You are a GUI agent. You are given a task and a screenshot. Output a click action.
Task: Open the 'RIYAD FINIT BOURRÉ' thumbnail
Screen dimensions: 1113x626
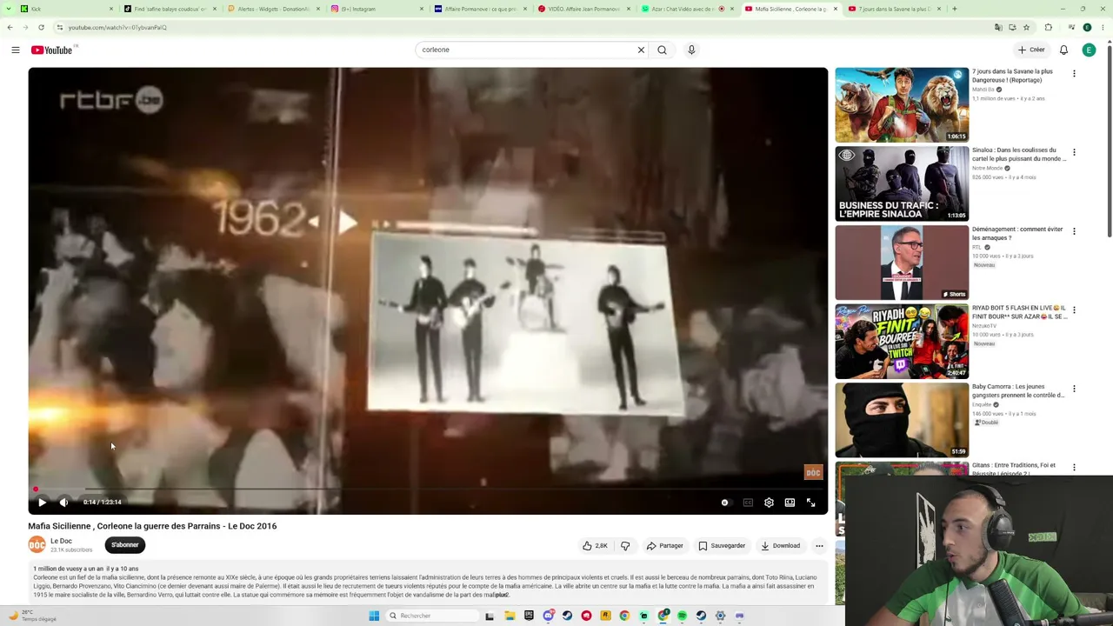tap(902, 341)
